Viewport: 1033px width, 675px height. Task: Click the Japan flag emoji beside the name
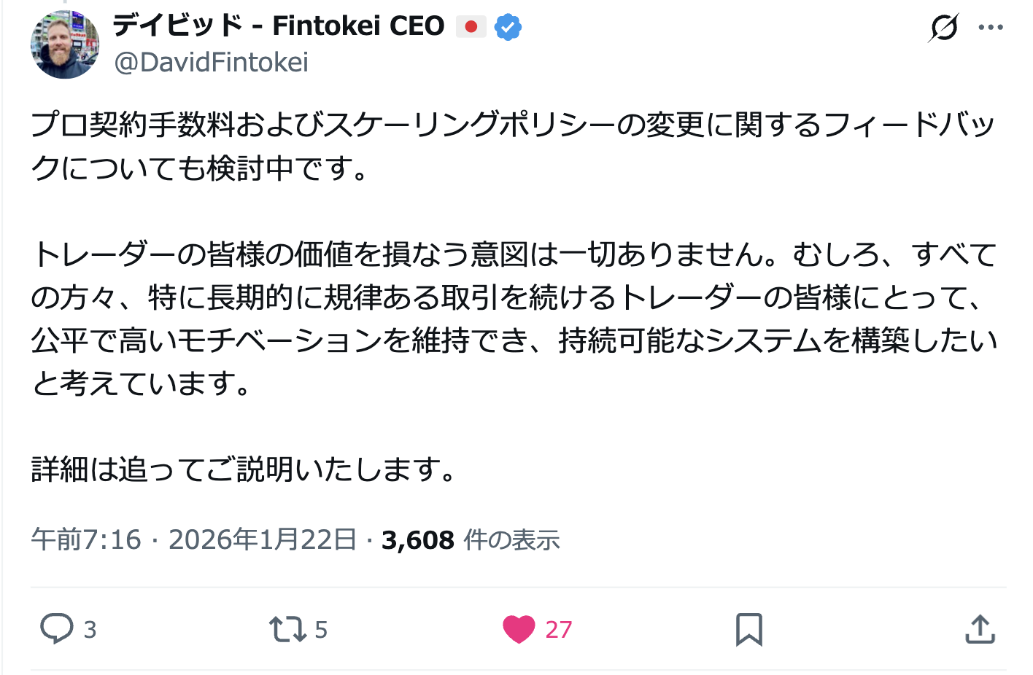point(471,27)
